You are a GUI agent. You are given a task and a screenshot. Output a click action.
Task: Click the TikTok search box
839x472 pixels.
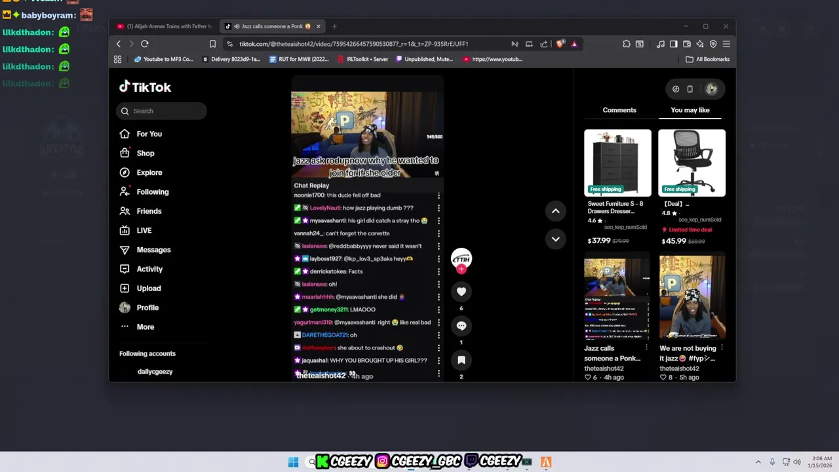click(x=161, y=111)
